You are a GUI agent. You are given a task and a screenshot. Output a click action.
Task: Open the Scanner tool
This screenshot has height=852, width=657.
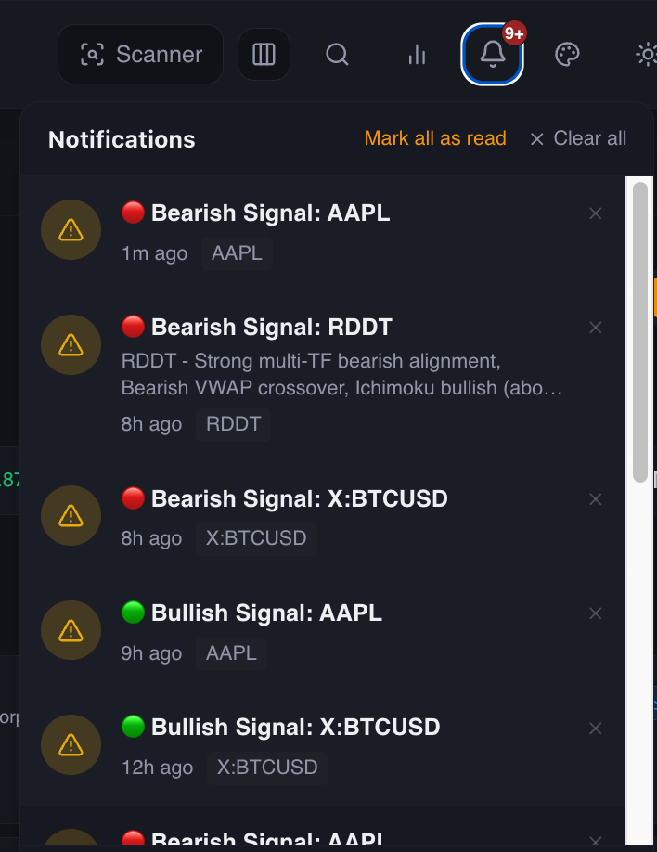pos(140,55)
